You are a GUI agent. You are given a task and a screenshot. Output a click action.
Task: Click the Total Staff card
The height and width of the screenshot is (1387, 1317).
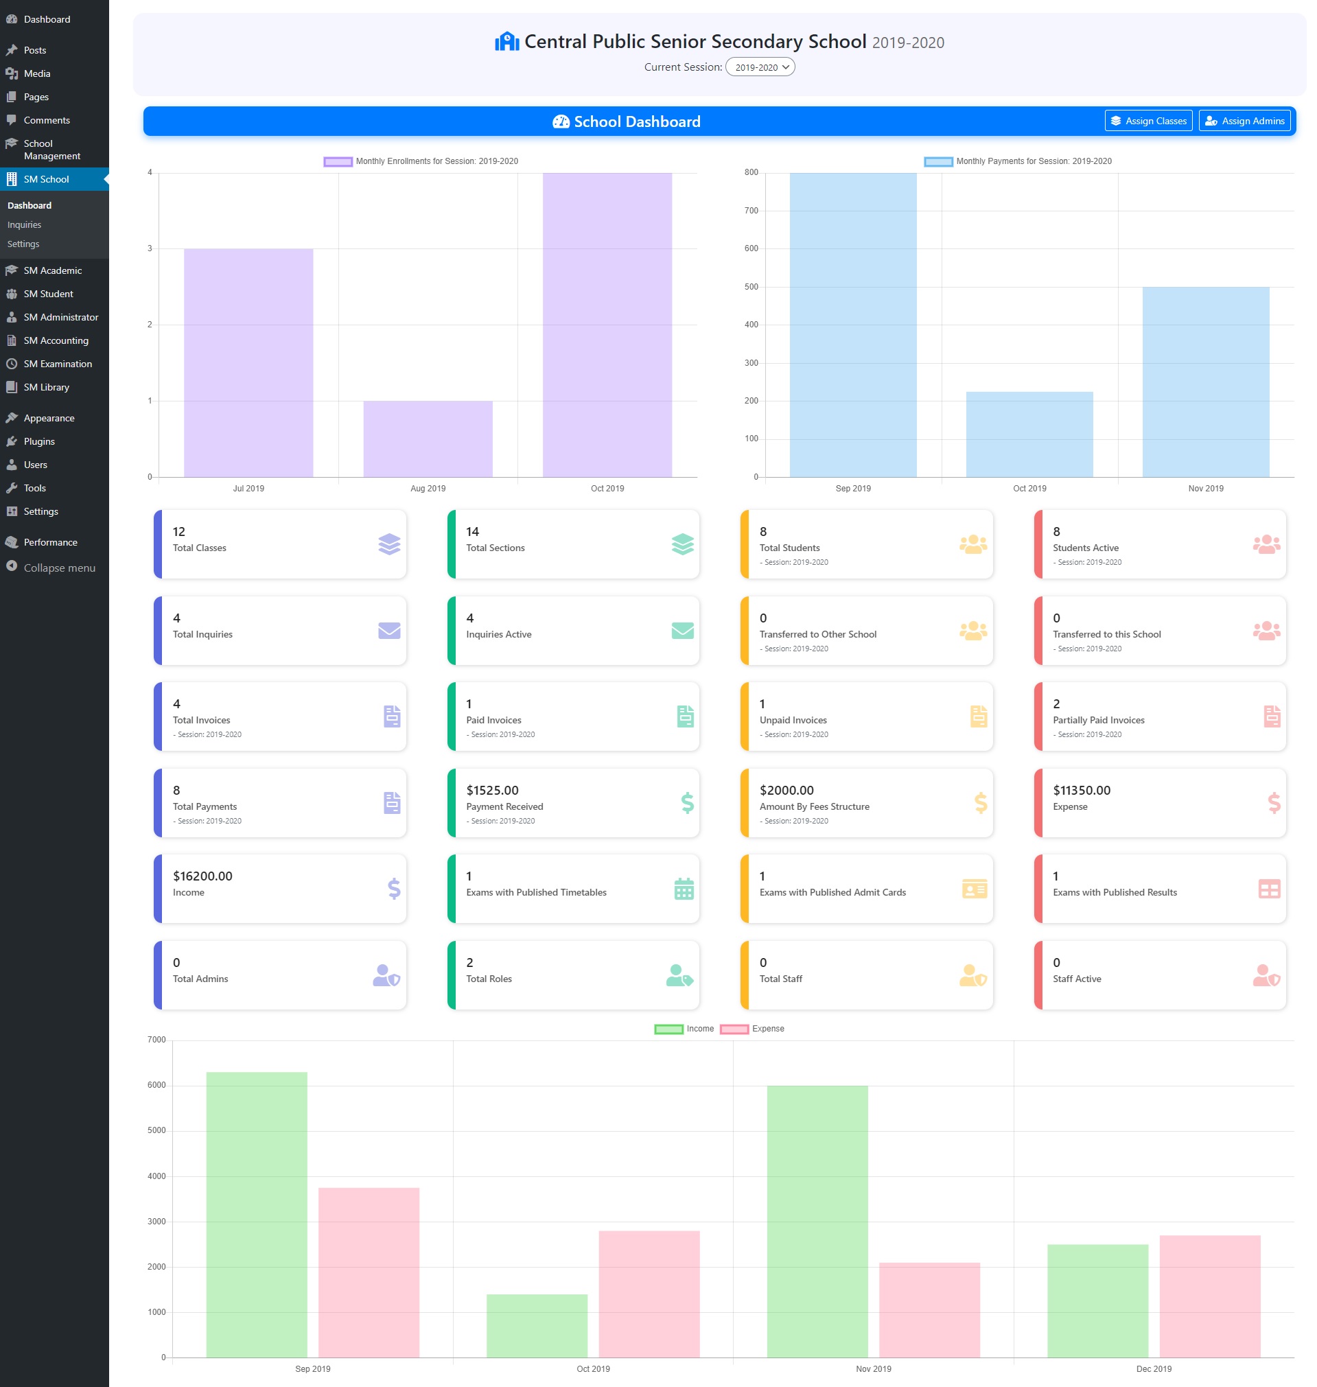[866, 975]
